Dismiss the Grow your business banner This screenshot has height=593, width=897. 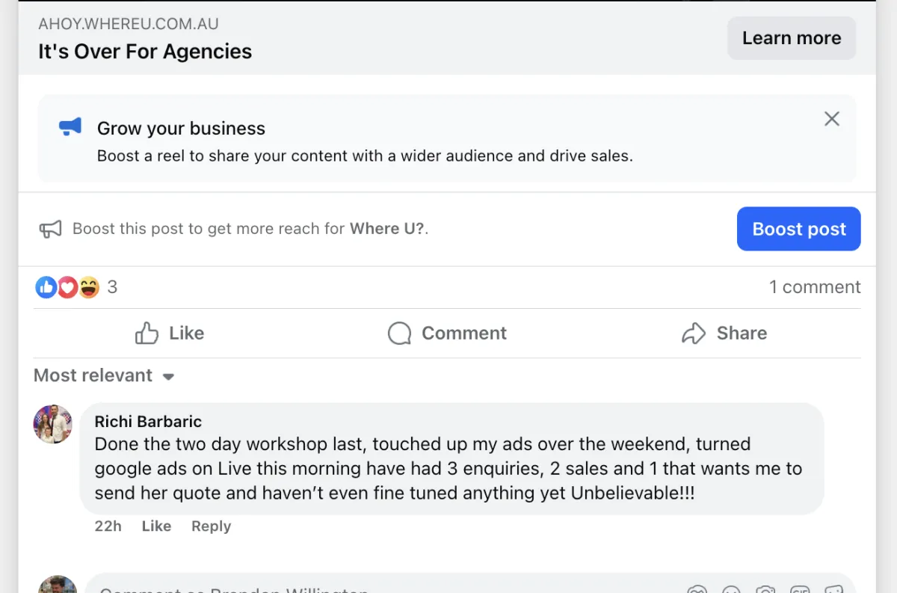[x=831, y=119]
